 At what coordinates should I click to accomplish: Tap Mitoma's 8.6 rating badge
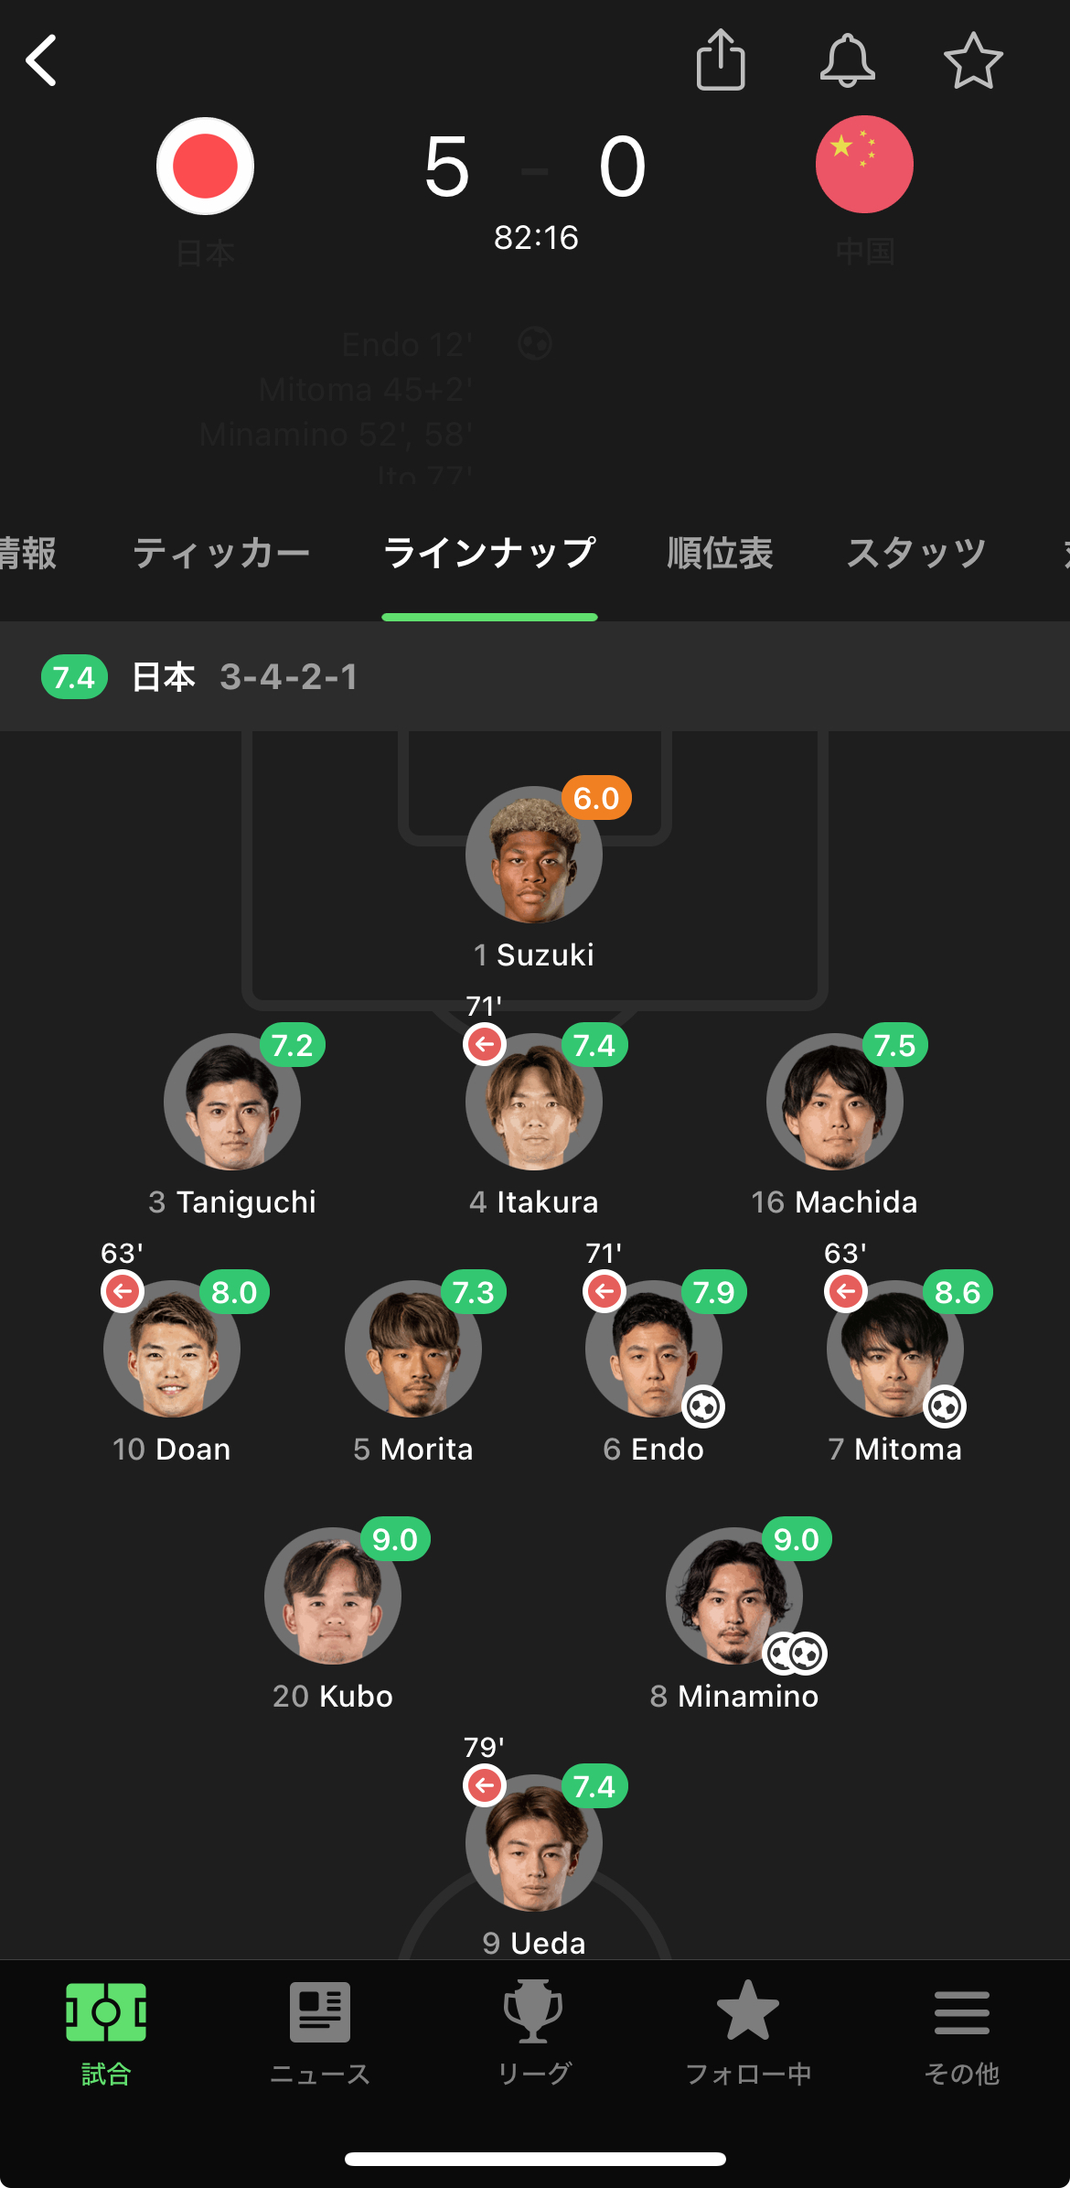958,1292
